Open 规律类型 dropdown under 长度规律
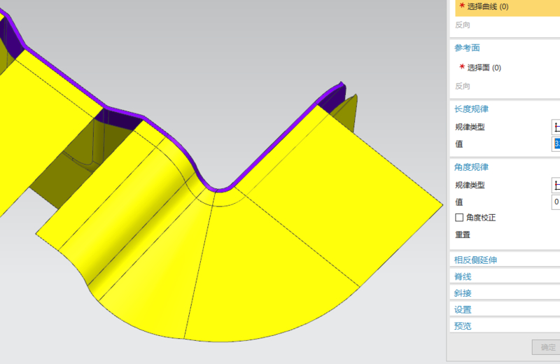 click(x=556, y=127)
